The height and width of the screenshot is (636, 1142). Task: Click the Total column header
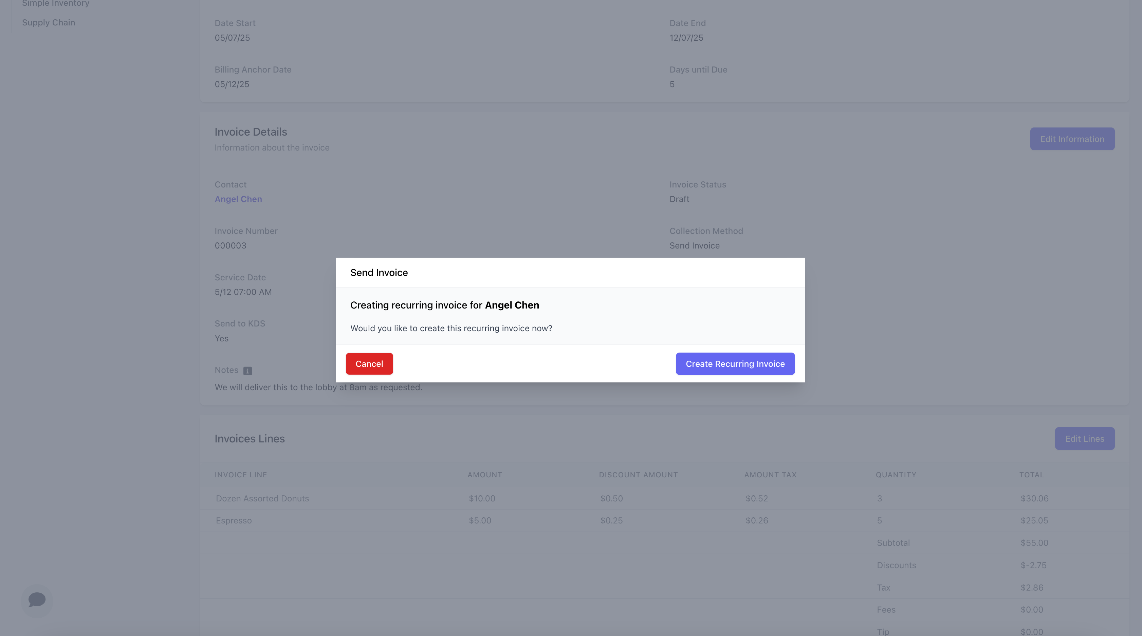pyautogui.click(x=1031, y=475)
